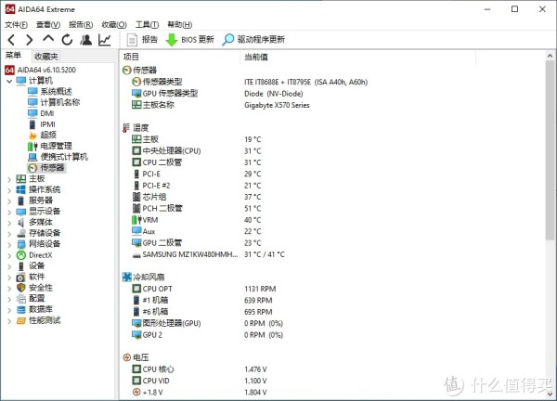Expand the 多媒体 tree node
This screenshot has height=401, width=557.
click(9, 223)
